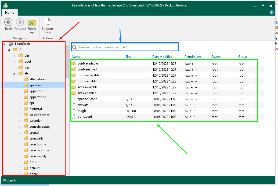Viewport: 278px width, 186px height.
Task: Click the ports.conf file icon
Action: [x=73, y=117]
